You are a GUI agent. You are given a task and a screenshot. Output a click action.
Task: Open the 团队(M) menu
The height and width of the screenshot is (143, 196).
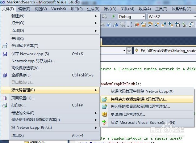(x=127, y=9)
